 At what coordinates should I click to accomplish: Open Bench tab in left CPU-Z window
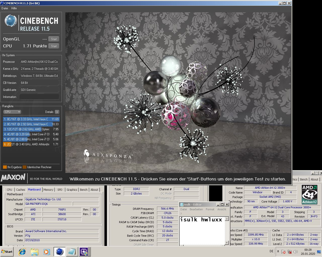[84, 190]
